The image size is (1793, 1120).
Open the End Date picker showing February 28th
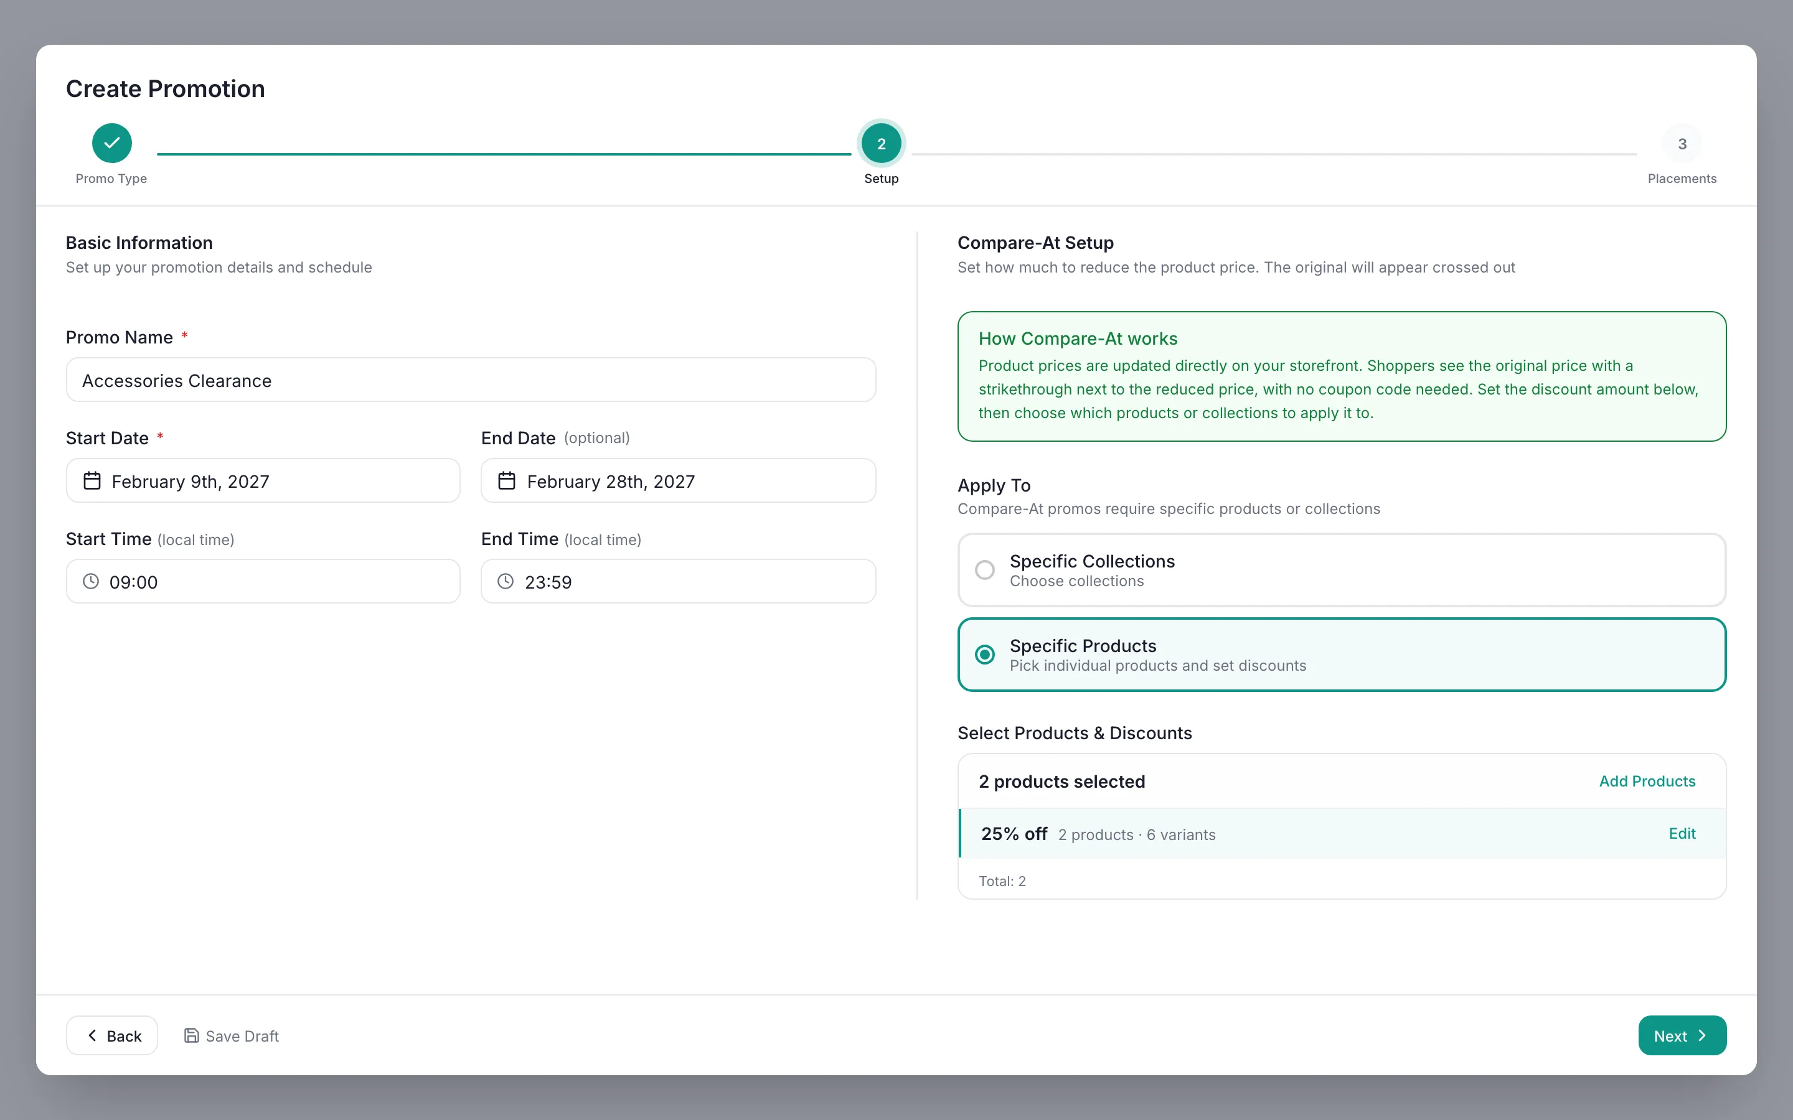click(678, 481)
